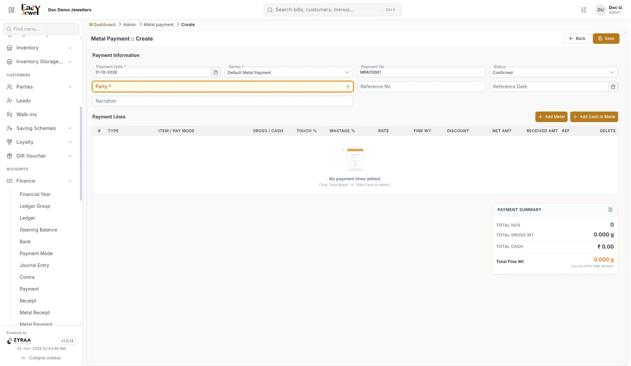The image size is (631, 366).
Task: Focus the Reference No input field
Action: (421, 87)
